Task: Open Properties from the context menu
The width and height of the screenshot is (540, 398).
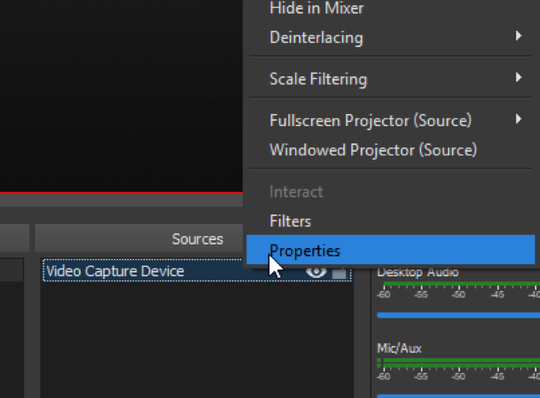Action: tap(305, 251)
